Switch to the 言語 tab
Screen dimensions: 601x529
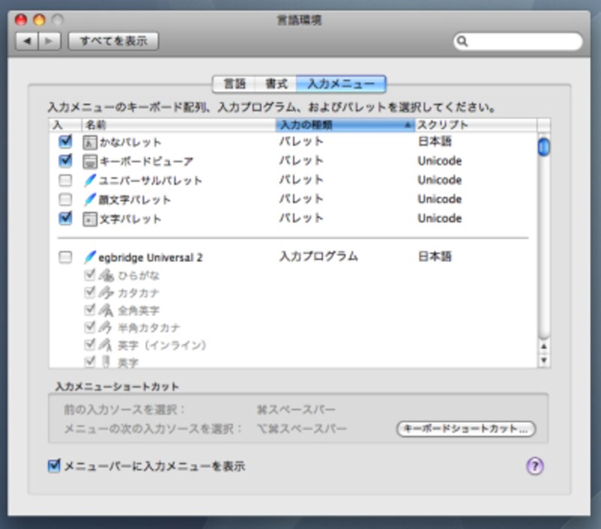click(234, 84)
